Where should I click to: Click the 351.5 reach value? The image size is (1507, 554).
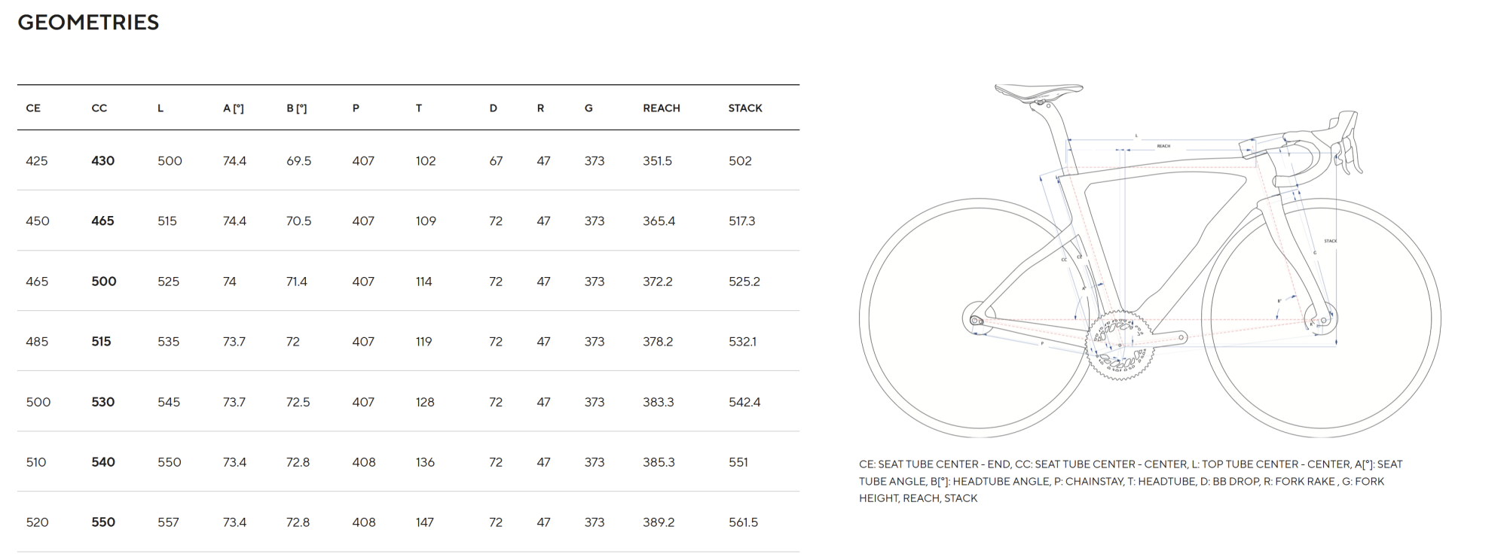(x=658, y=161)
